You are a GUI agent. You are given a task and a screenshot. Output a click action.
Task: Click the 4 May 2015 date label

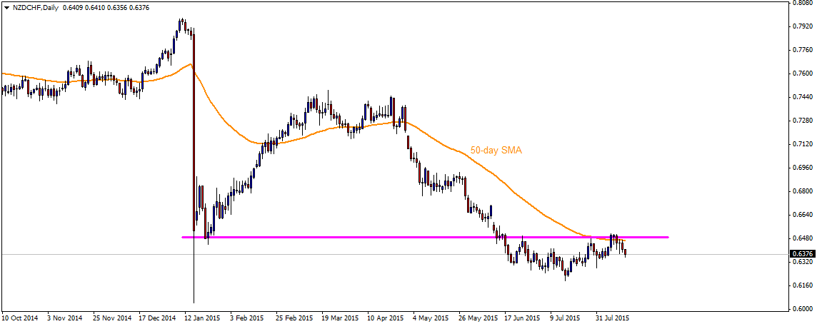tap(431, 318)
